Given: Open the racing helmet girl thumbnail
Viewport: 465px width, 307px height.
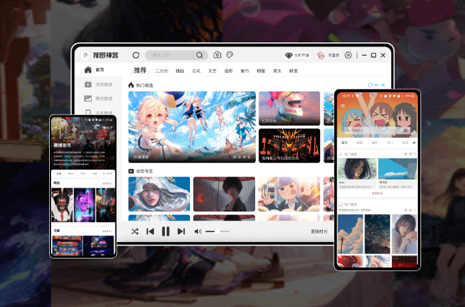Looking at the screenshot, I should point(290,108).
